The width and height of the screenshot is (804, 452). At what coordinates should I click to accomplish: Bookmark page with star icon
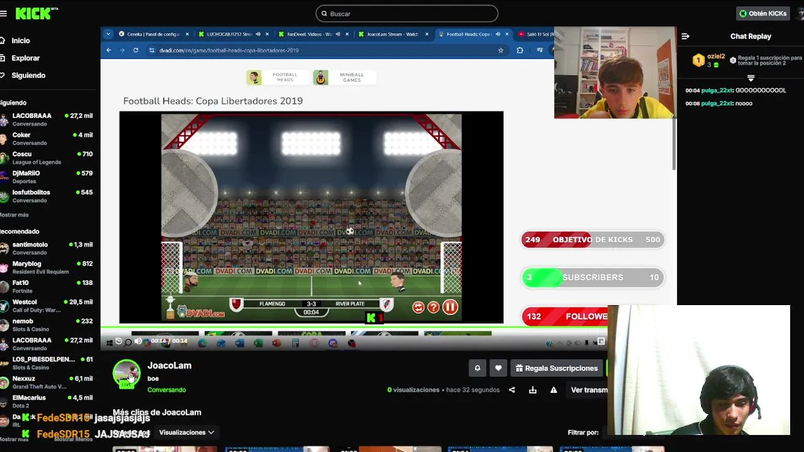501,50
